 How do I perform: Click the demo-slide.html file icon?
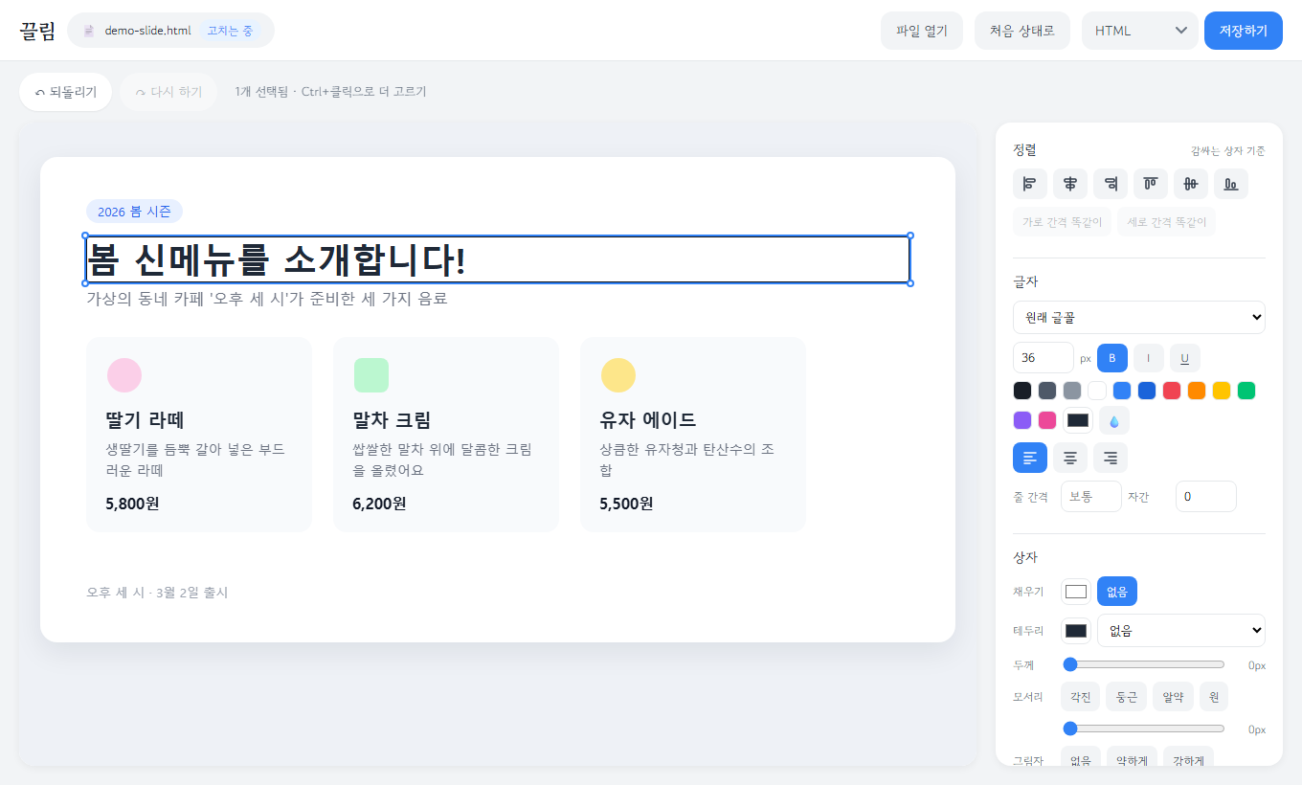(x=89, y=31)
